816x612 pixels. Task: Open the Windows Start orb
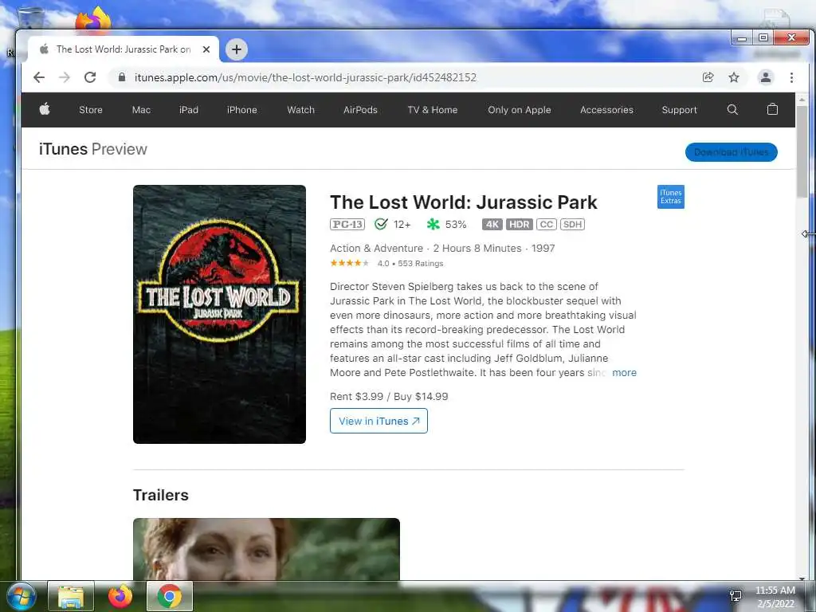[22, 596]
